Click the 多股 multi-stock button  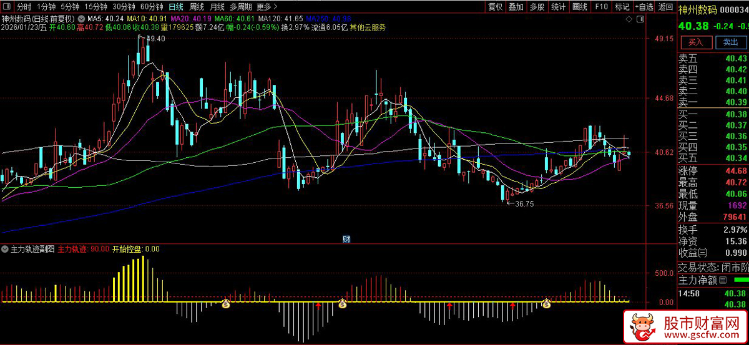(537, 7)
